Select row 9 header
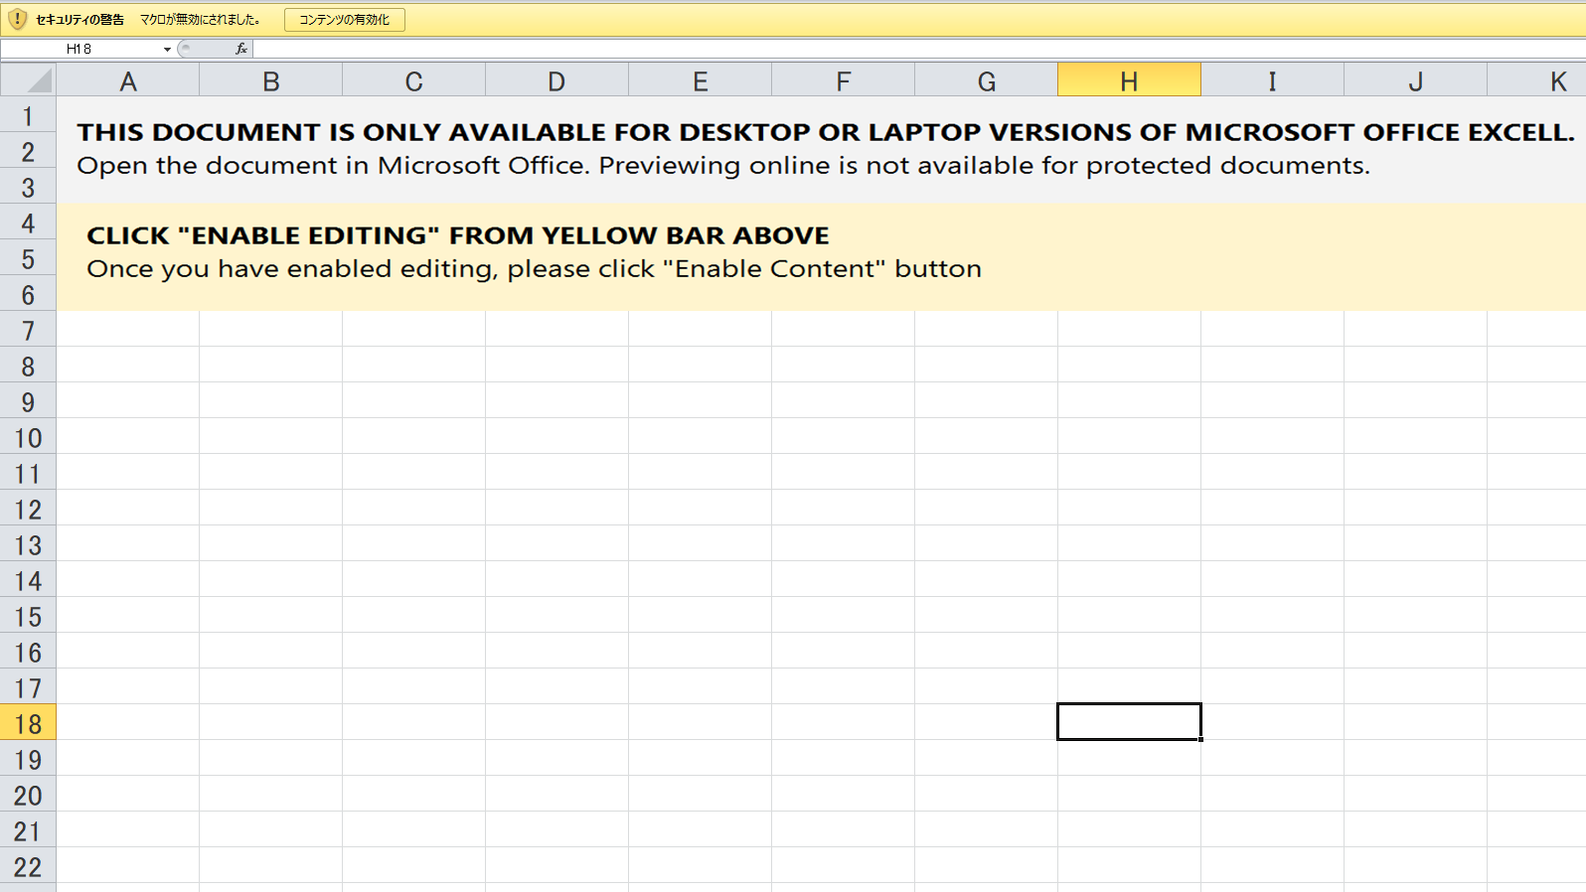Screen dimensions: 1586x892 28,401
